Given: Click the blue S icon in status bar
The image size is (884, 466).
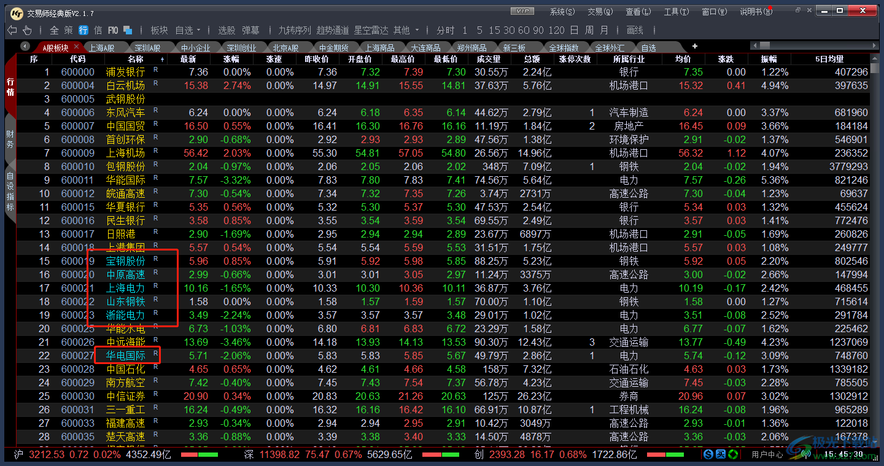Looking at the screenshot, I should click(x=708, y=454).
